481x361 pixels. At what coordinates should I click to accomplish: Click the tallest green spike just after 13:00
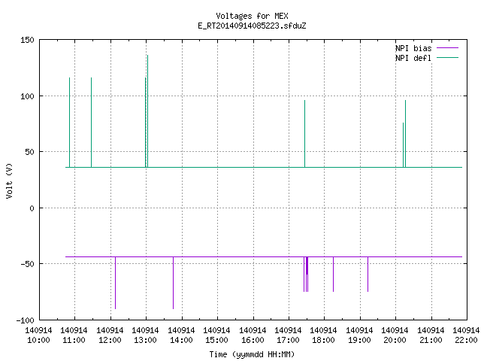[147, 111]
